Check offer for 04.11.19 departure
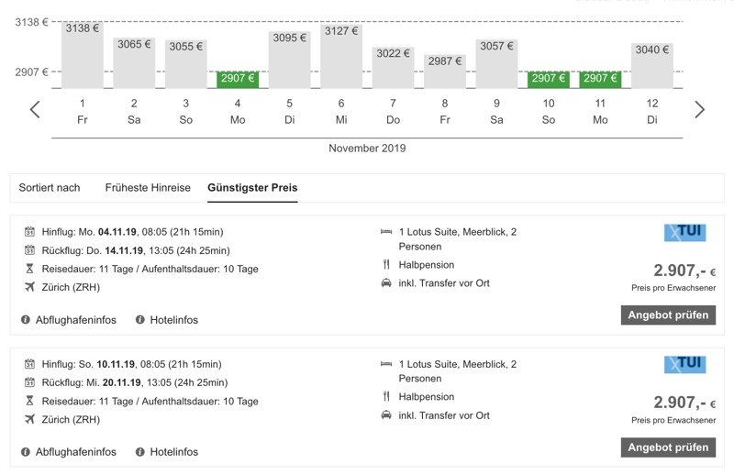Image resolution: width=734 pixels, height=475 pixels. point(668,315)
